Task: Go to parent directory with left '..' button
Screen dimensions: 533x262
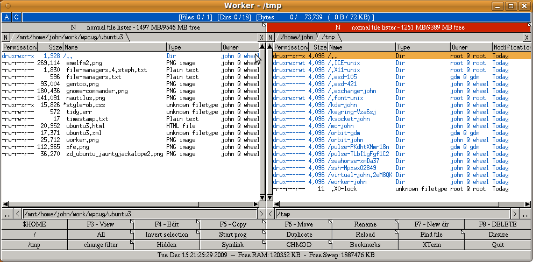Action: pos(6,214)
